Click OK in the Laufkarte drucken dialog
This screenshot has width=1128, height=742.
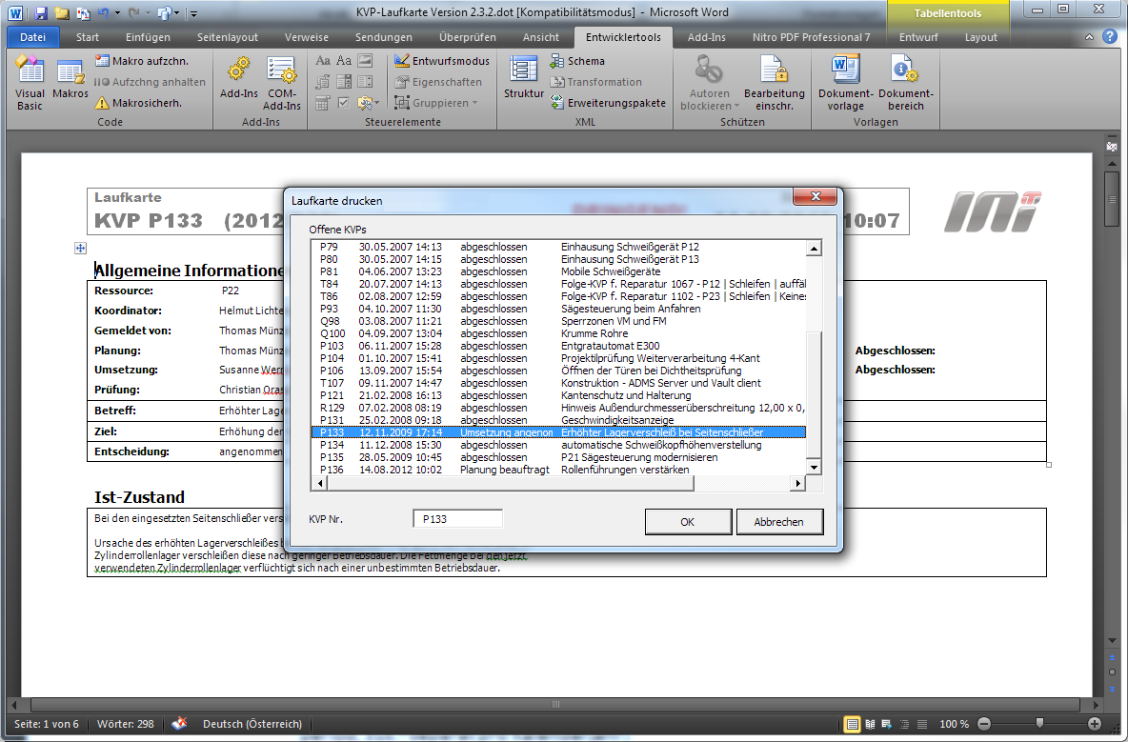[687, 522]
